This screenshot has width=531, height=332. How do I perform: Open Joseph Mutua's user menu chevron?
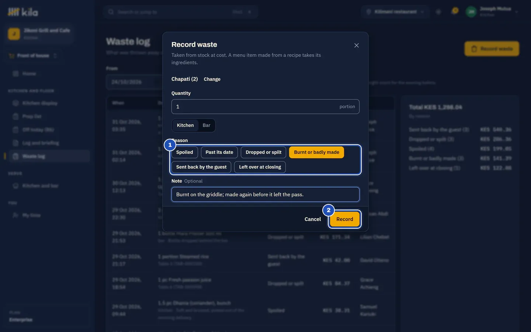pos(517,12)
